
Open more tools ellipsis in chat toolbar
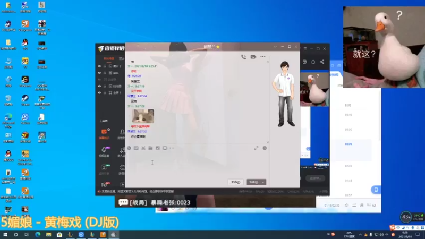[x=172, y=148]
